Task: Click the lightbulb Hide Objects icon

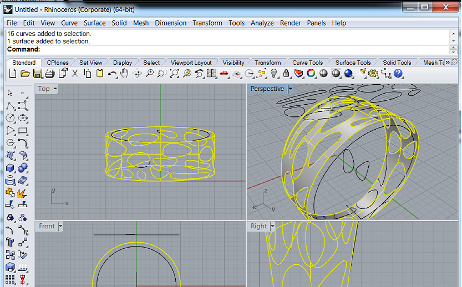Action: point(274,73)
